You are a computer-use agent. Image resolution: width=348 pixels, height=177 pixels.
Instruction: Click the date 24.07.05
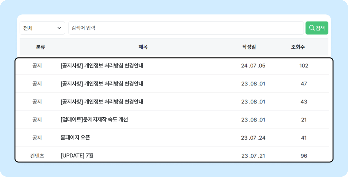(x=253, y=66)
